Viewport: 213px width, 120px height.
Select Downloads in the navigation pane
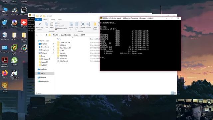[x=45, y=47]
